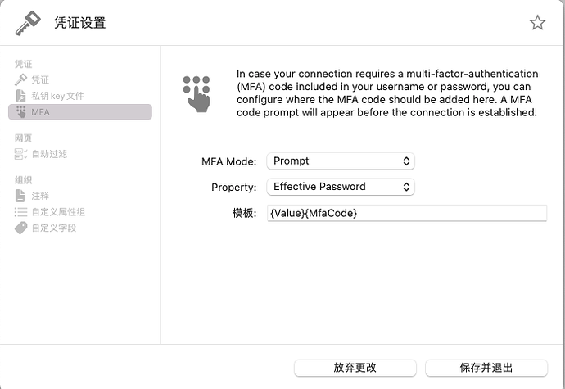Click the 自定义属性组 list icon
This screenshot has height=389, width=565.
[x=21, y=212]
